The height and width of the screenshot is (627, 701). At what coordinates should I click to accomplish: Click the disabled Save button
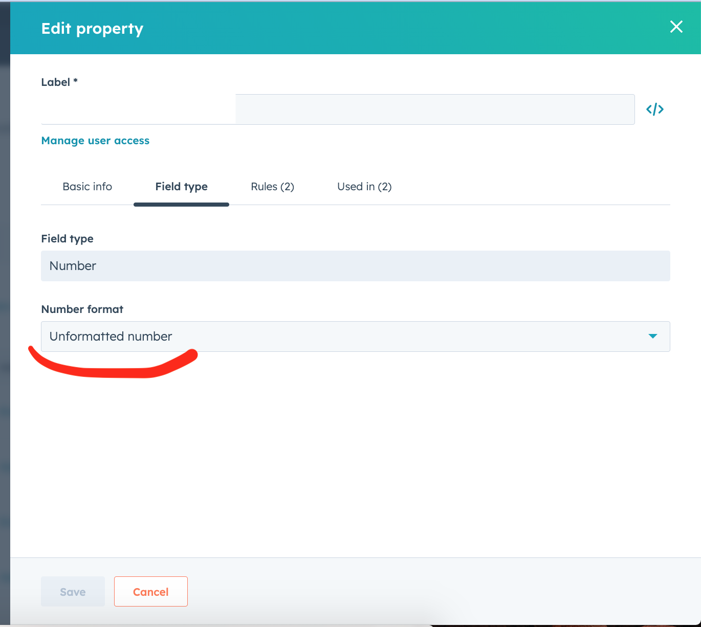coord(73,591)
